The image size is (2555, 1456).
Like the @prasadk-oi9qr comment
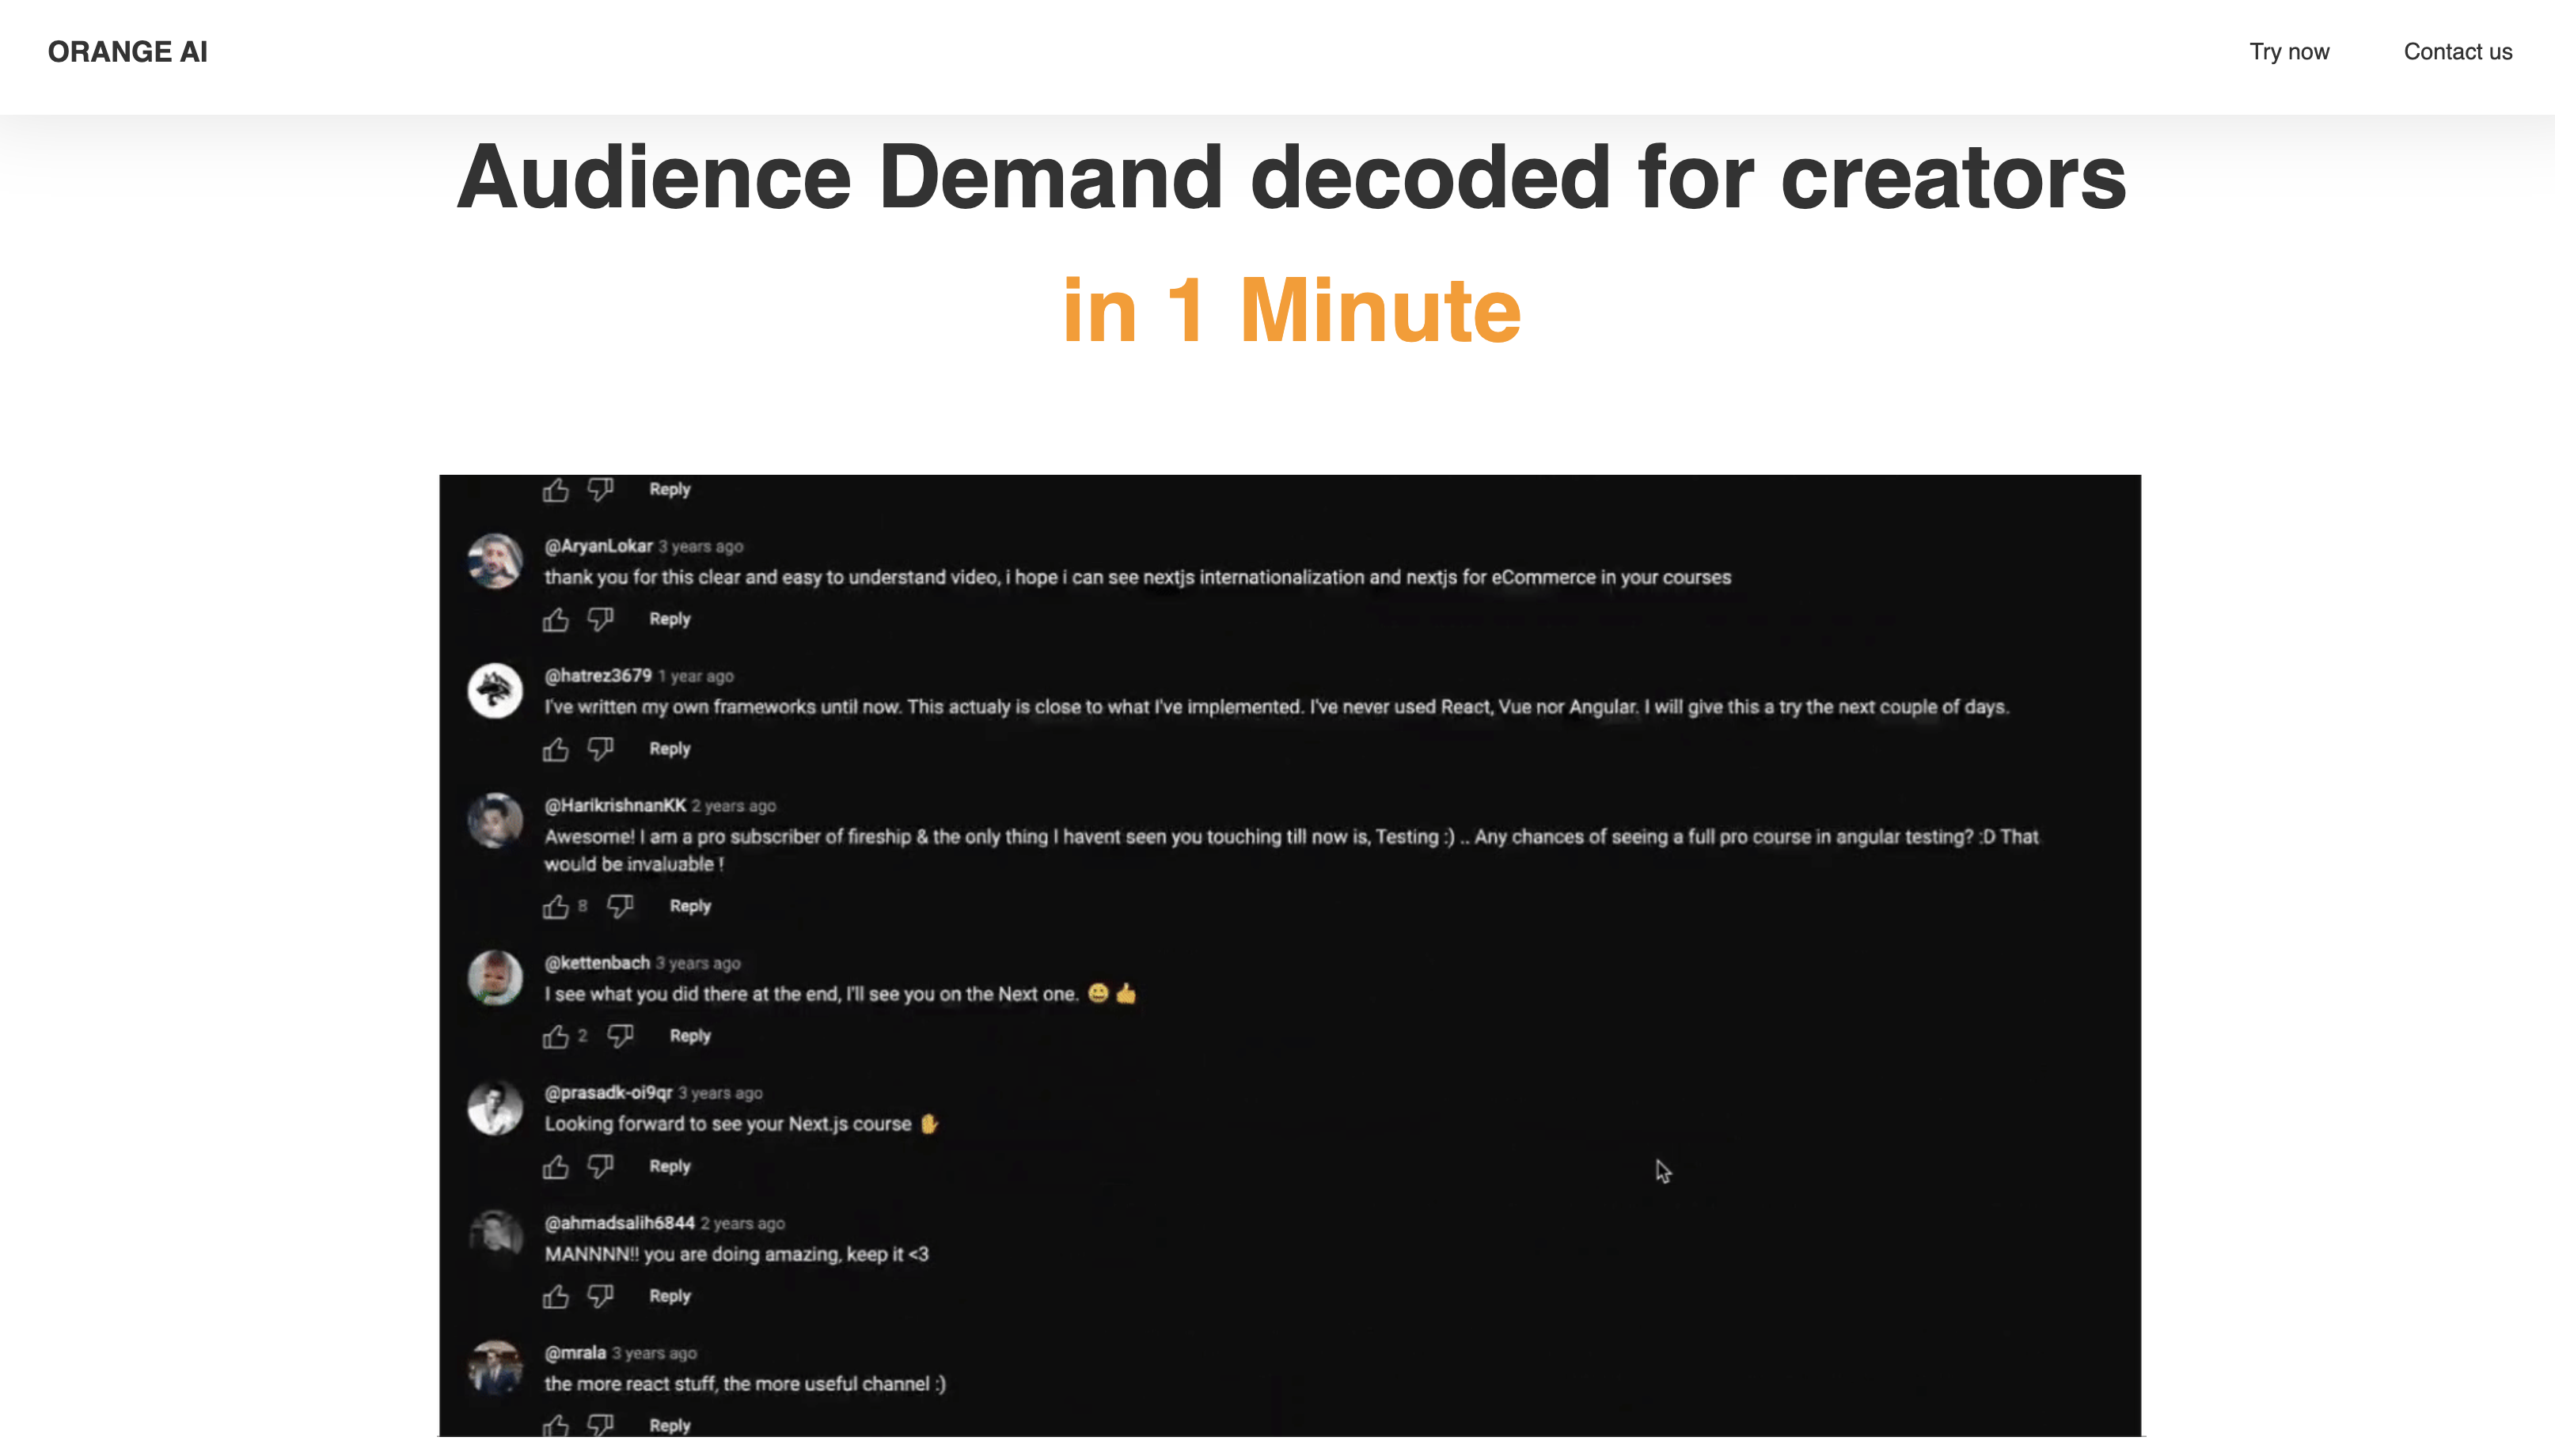tap(556, 1167)
